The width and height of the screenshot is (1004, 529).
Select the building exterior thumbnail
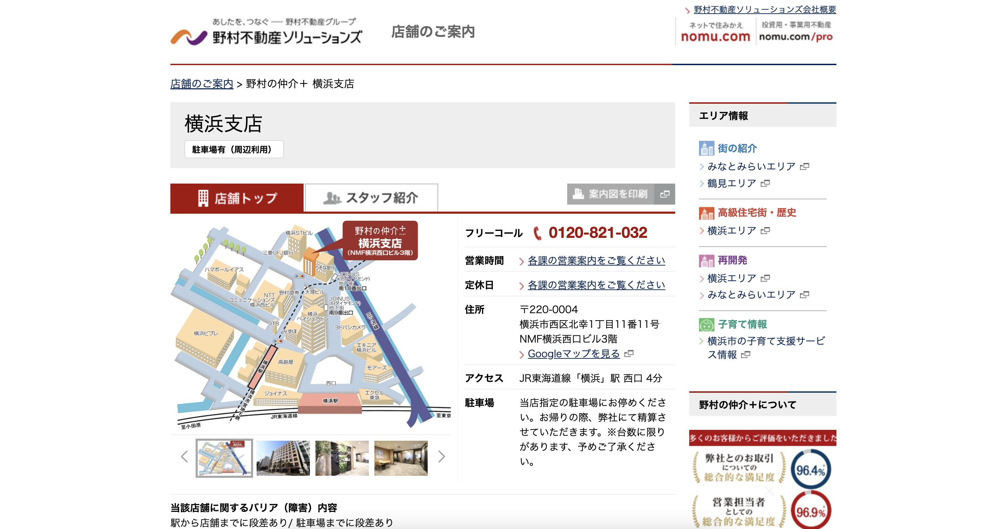click(x=283, y=458)
